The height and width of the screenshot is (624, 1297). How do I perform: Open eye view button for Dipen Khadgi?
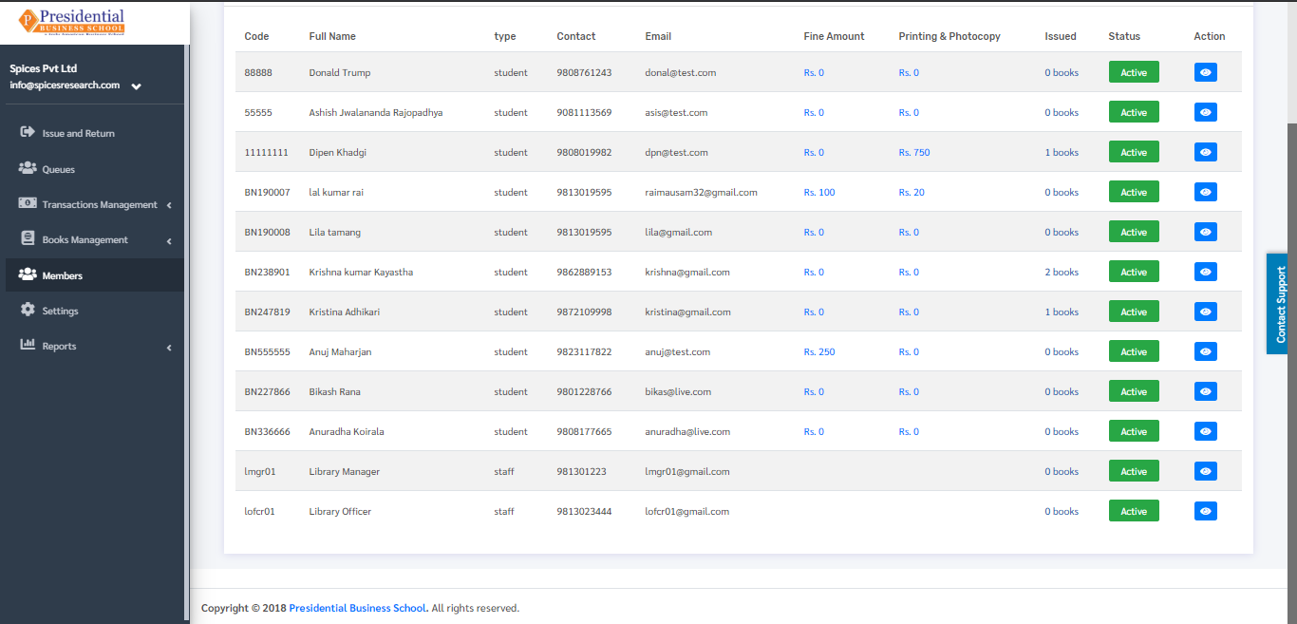tap(1205, 152)
